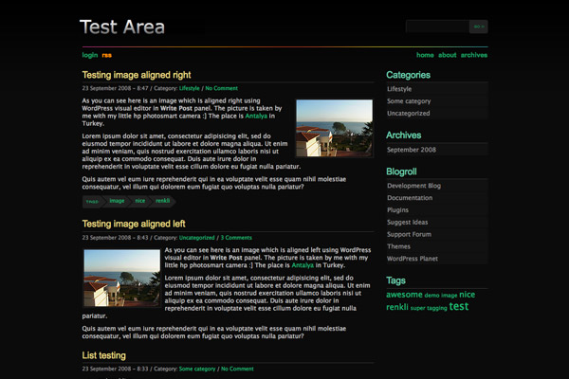Go to the home page
Image resolution: width=569 pixels, height=379 pixels.
(x=425, y=55)
